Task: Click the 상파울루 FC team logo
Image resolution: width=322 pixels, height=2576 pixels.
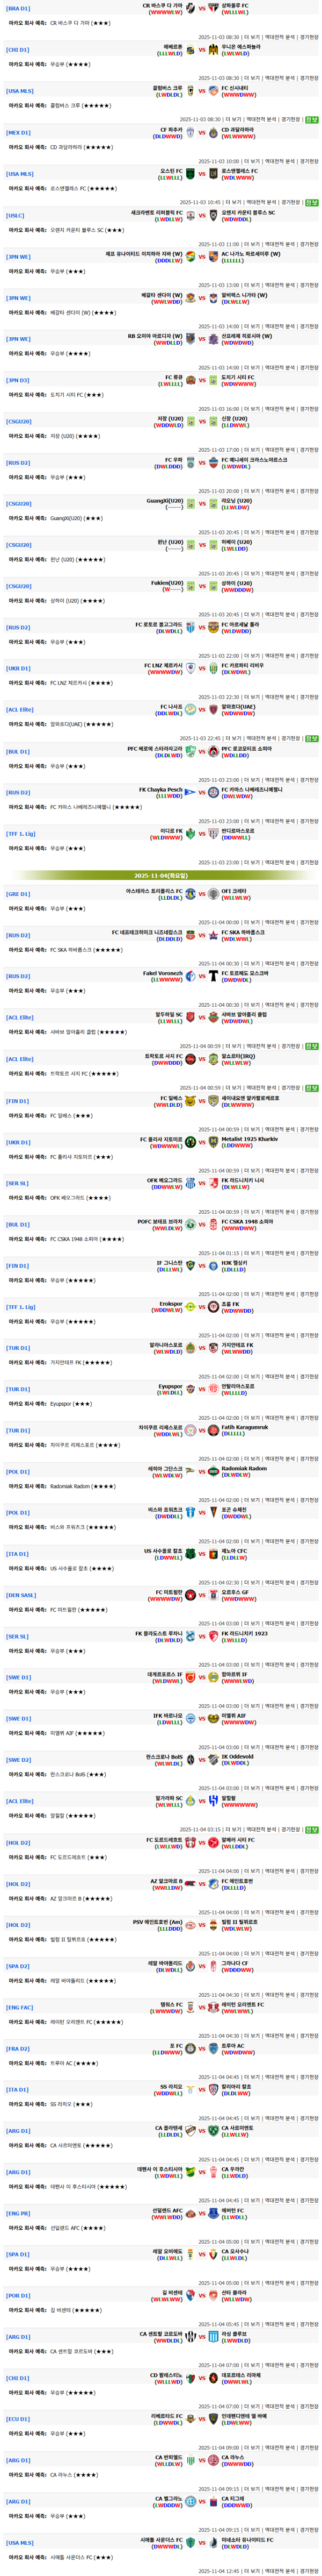Action: click(x=214, y=9)
